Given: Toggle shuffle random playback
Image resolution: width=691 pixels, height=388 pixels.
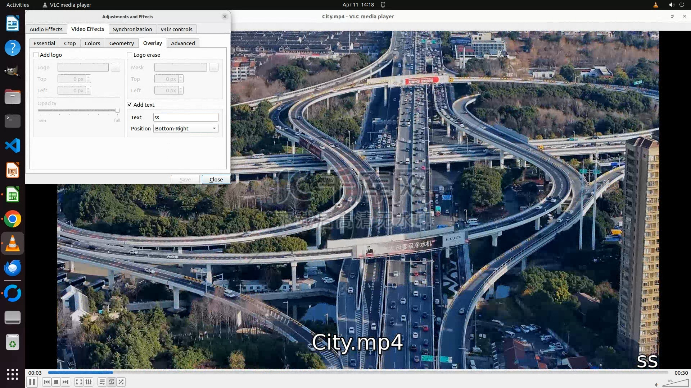Looking at the screenshot, I should click(x=121, y=382).
